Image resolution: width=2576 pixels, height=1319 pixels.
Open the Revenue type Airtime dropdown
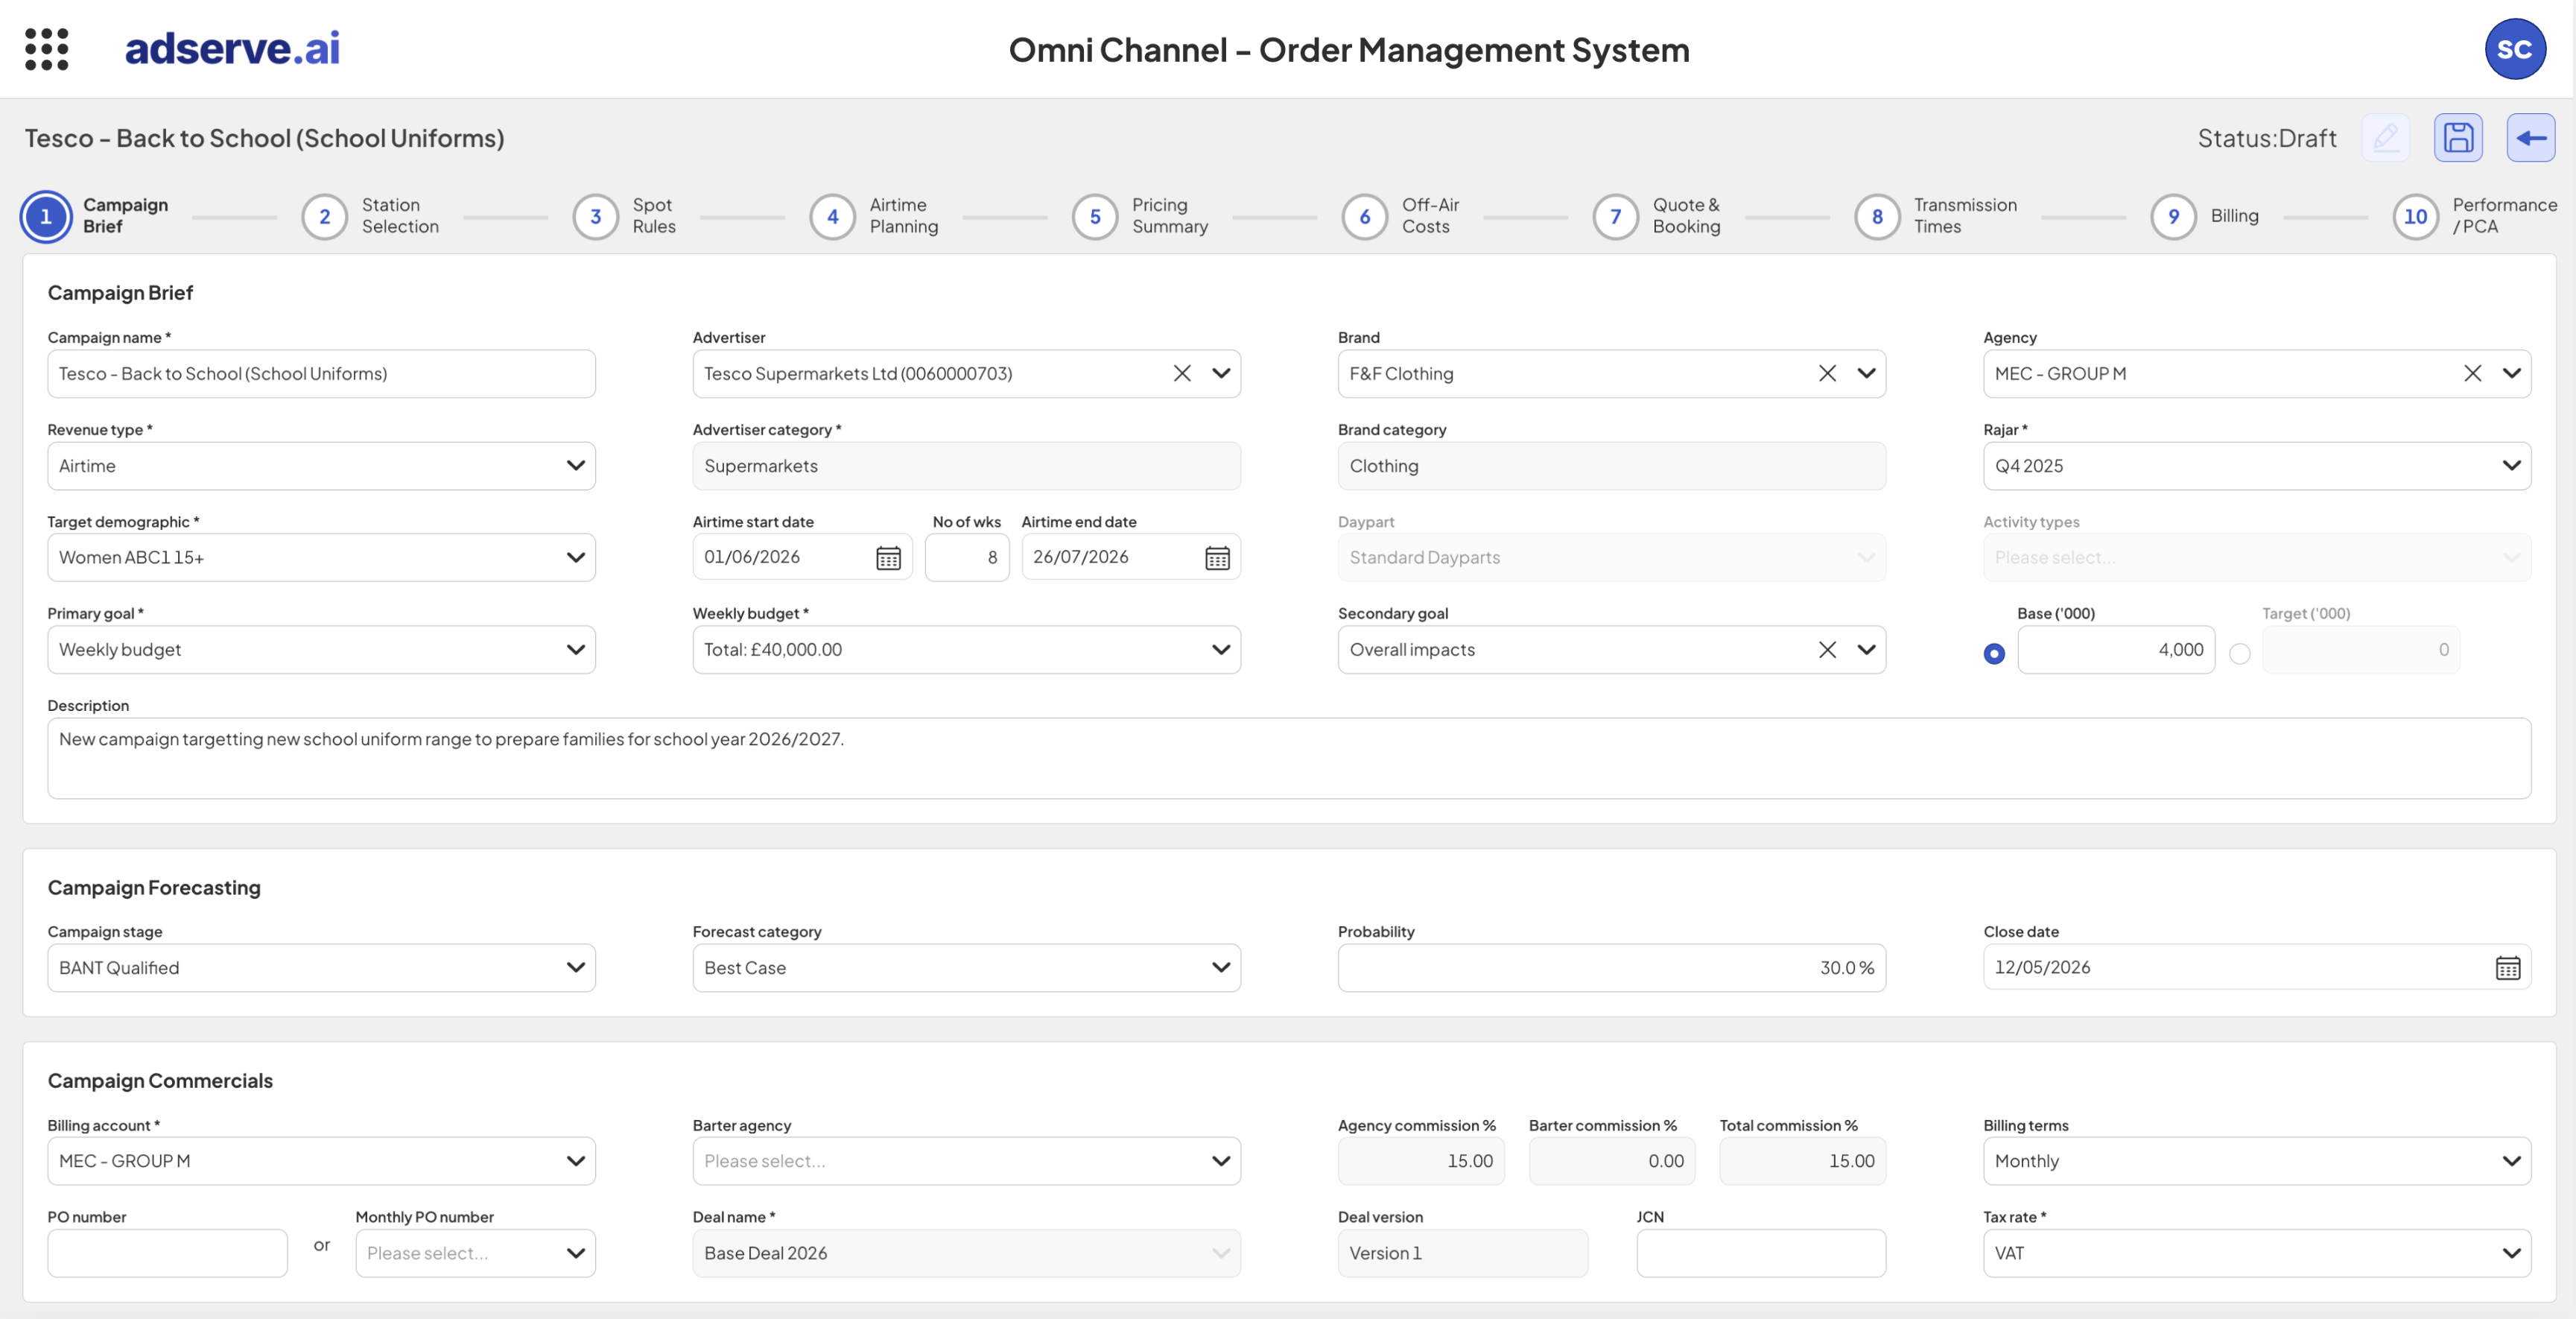pyautogui.click(x=321, y=465)
